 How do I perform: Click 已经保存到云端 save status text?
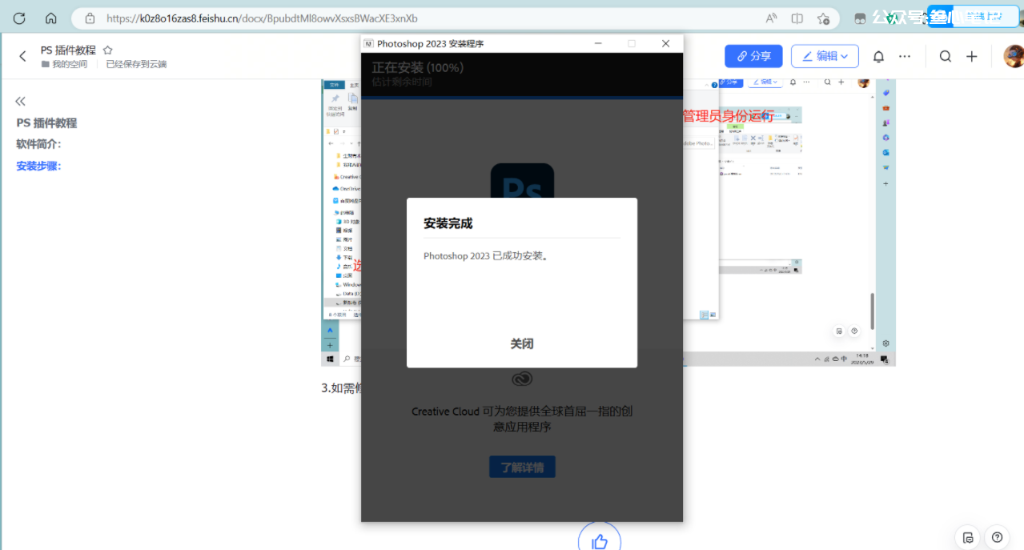(136, 64)
